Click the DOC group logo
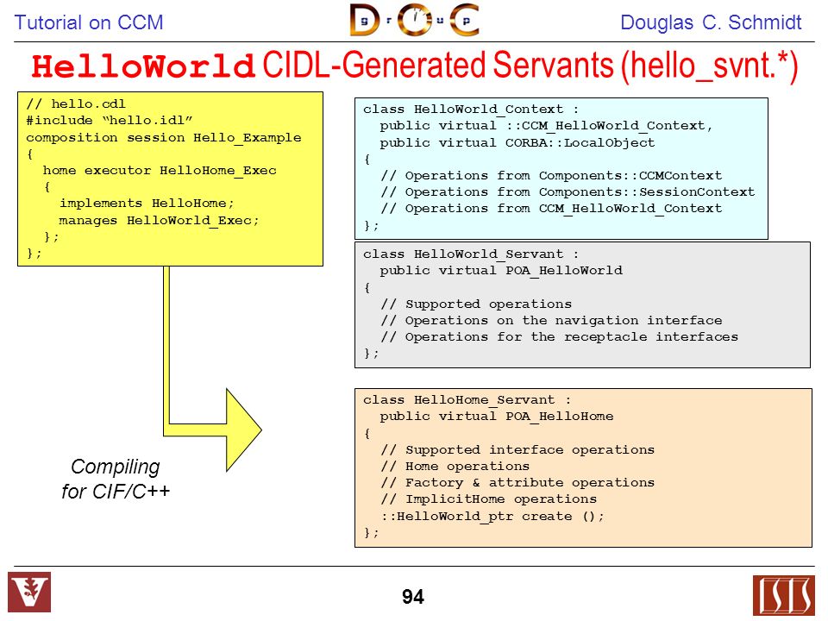This screenshot has height=621, width=828. 415,20
